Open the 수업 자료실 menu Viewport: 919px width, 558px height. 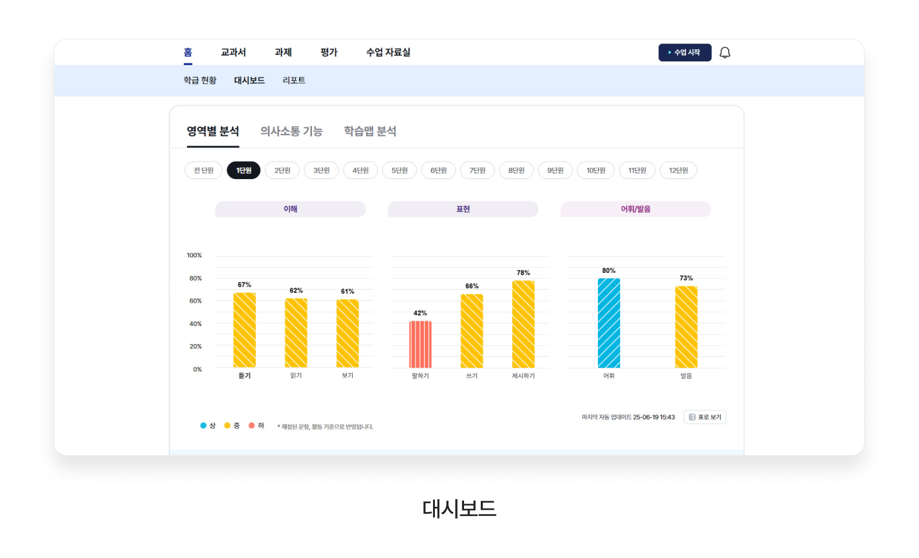point(388,52)
